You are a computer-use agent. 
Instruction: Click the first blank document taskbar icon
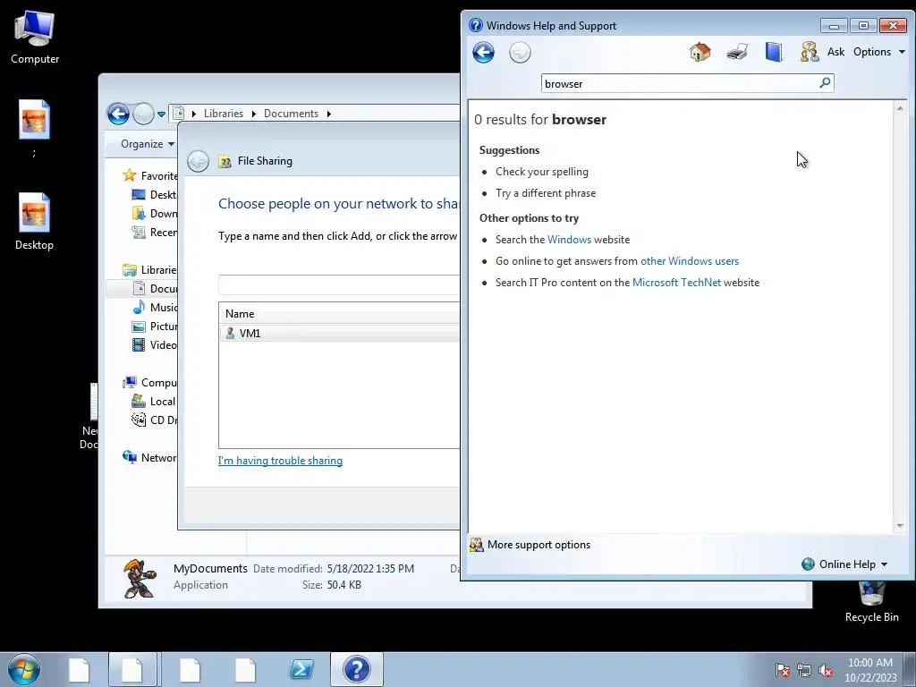79,669
